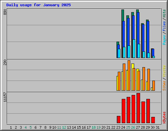This screenshot has width=168, height=131.
Task: Click the red KBytes bar for day 23
Action: [118, 120]
